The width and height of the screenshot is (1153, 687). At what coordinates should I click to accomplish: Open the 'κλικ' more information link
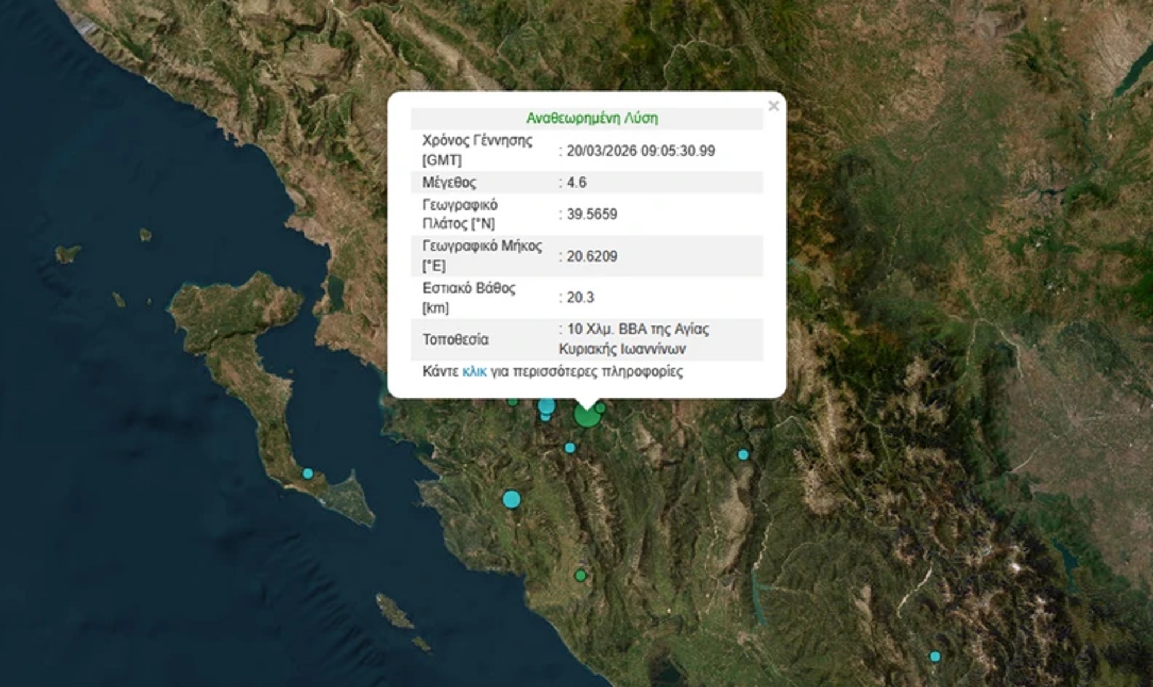(474, 372)
